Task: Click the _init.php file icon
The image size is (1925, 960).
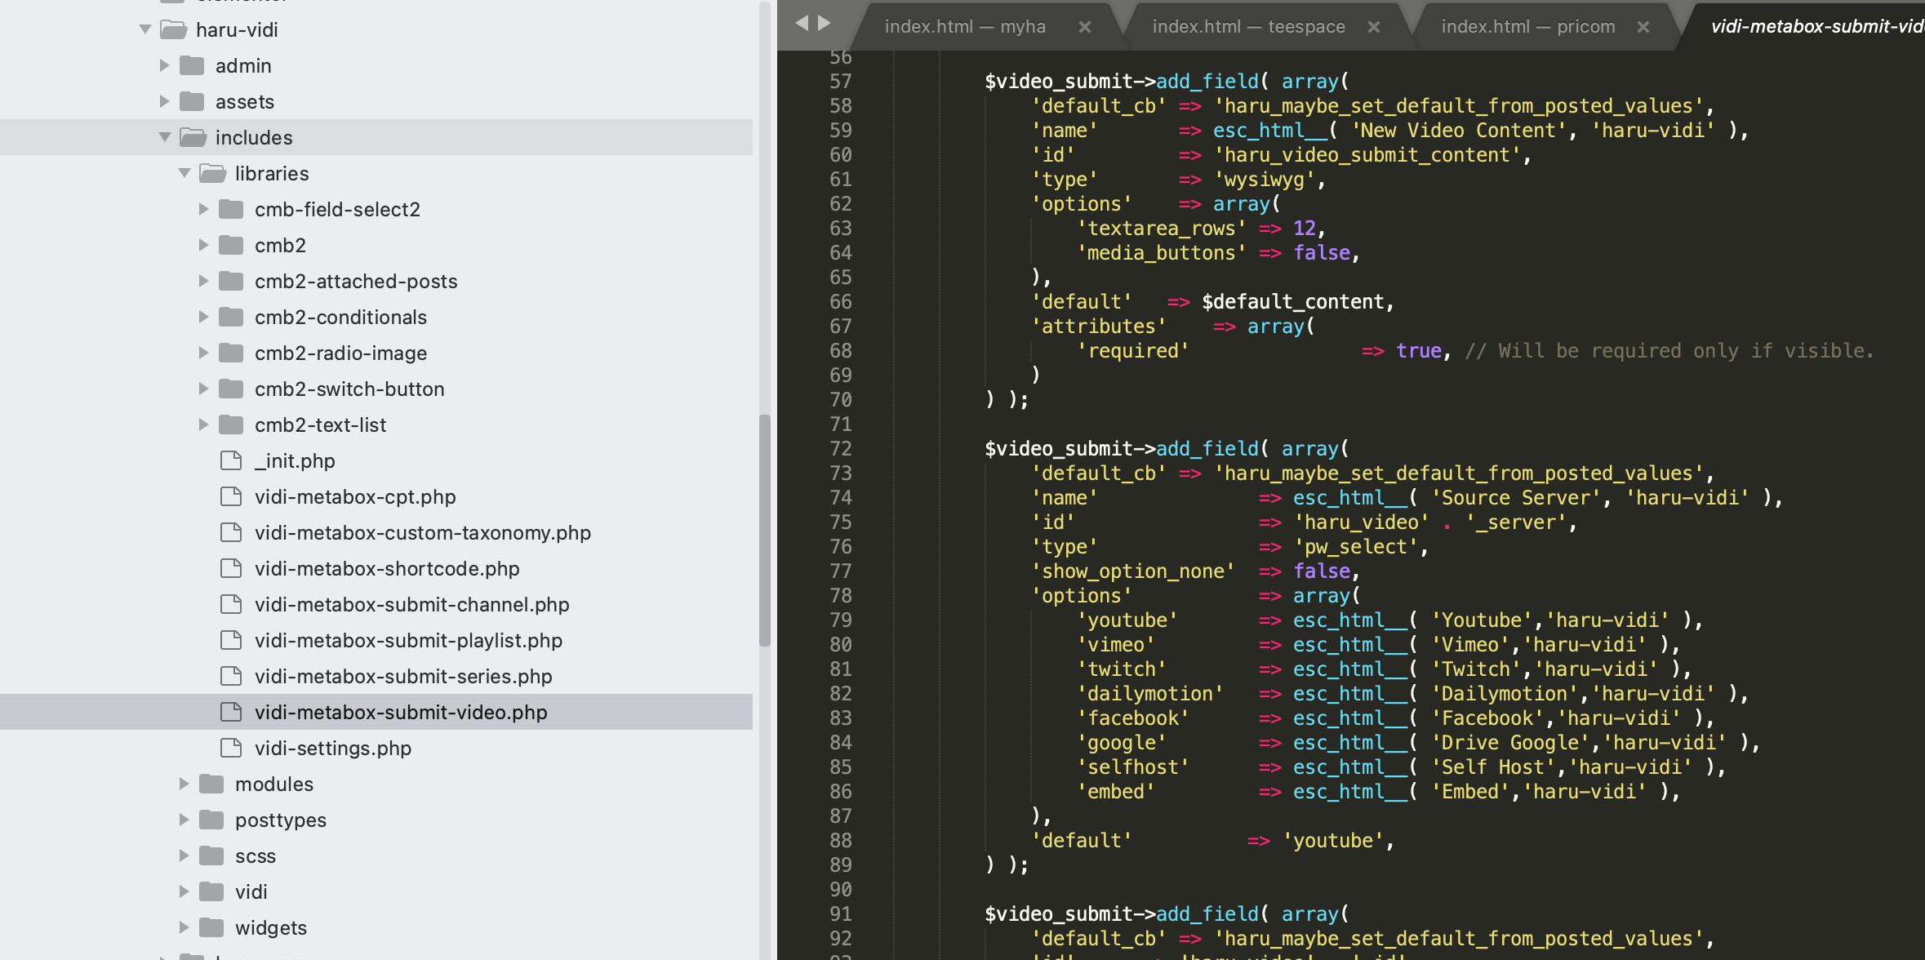Action: coord(231,460)
